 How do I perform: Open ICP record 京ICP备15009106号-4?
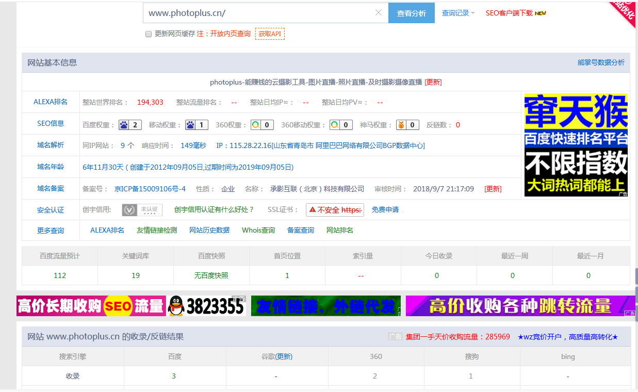click(150, 189)
